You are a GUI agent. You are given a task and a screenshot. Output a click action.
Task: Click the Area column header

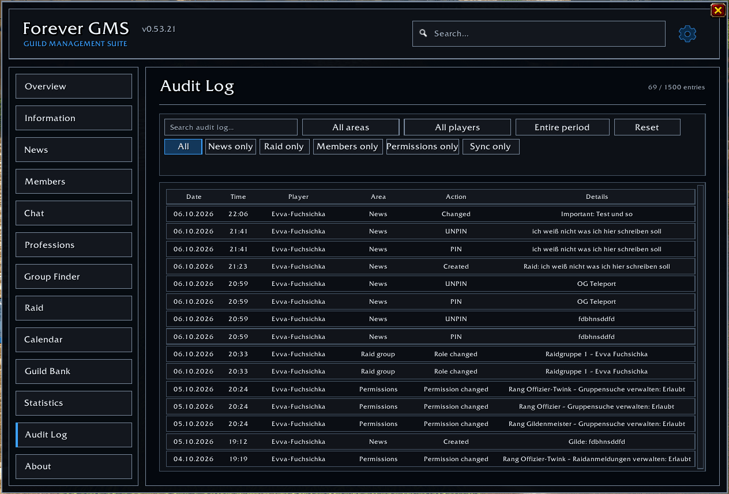[x=378, y=197]
